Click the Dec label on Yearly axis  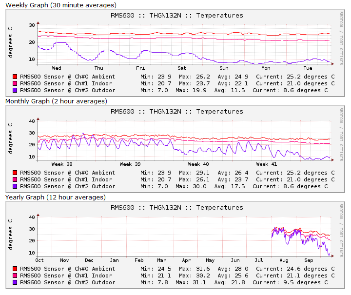click(89, 260)
